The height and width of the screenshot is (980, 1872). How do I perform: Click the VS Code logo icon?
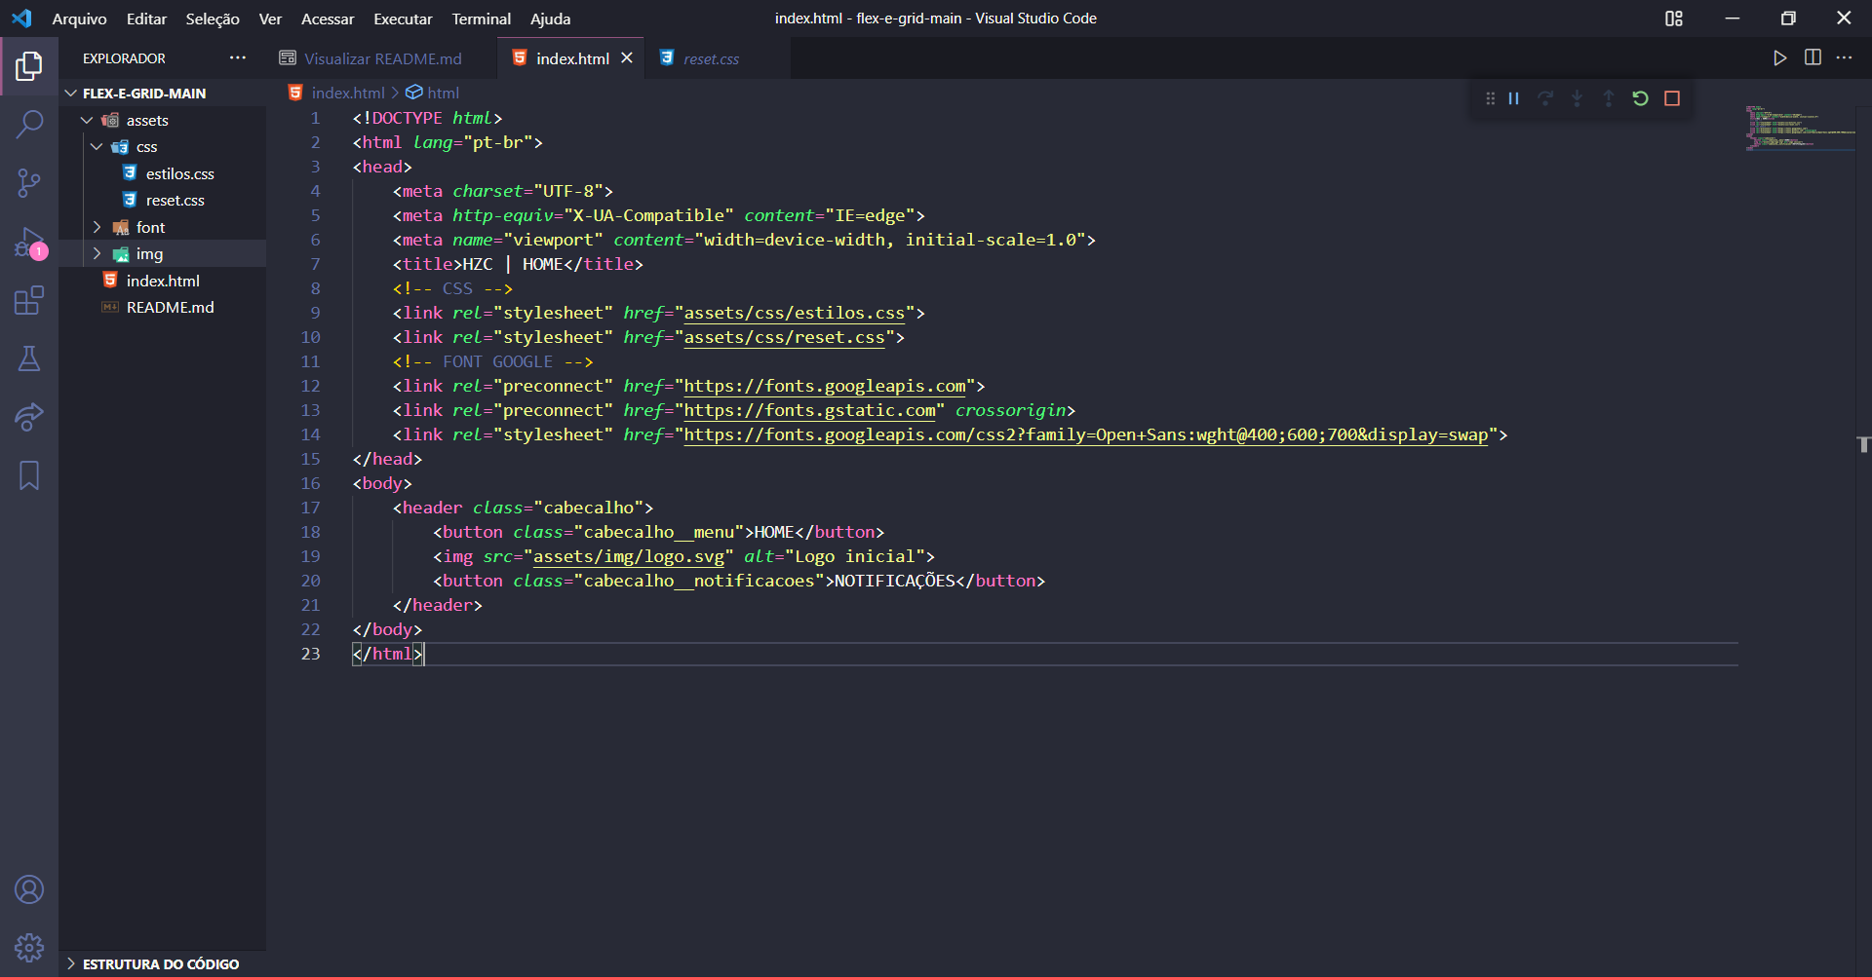21,19
